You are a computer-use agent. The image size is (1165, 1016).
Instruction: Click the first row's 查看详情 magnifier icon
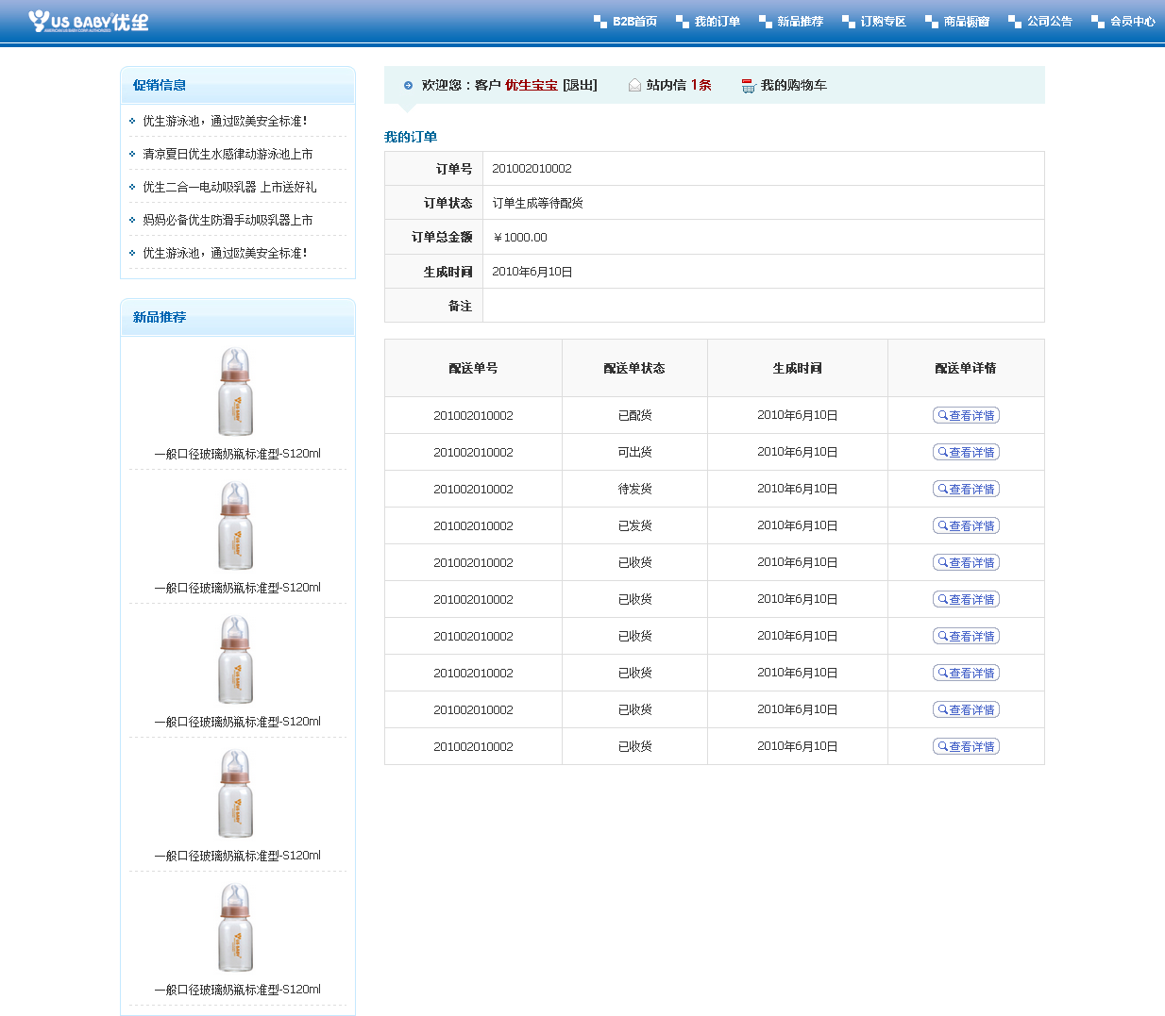(942, 415)
